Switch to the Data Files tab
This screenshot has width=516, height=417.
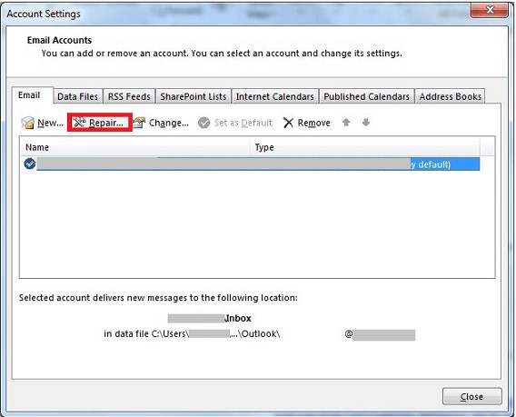pyautogui.click(x=77, y=96)
